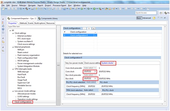The height and width of the screenshot is (111, 170).
Task: Switch to the Methods tab
Action: [x=23, y=23]
